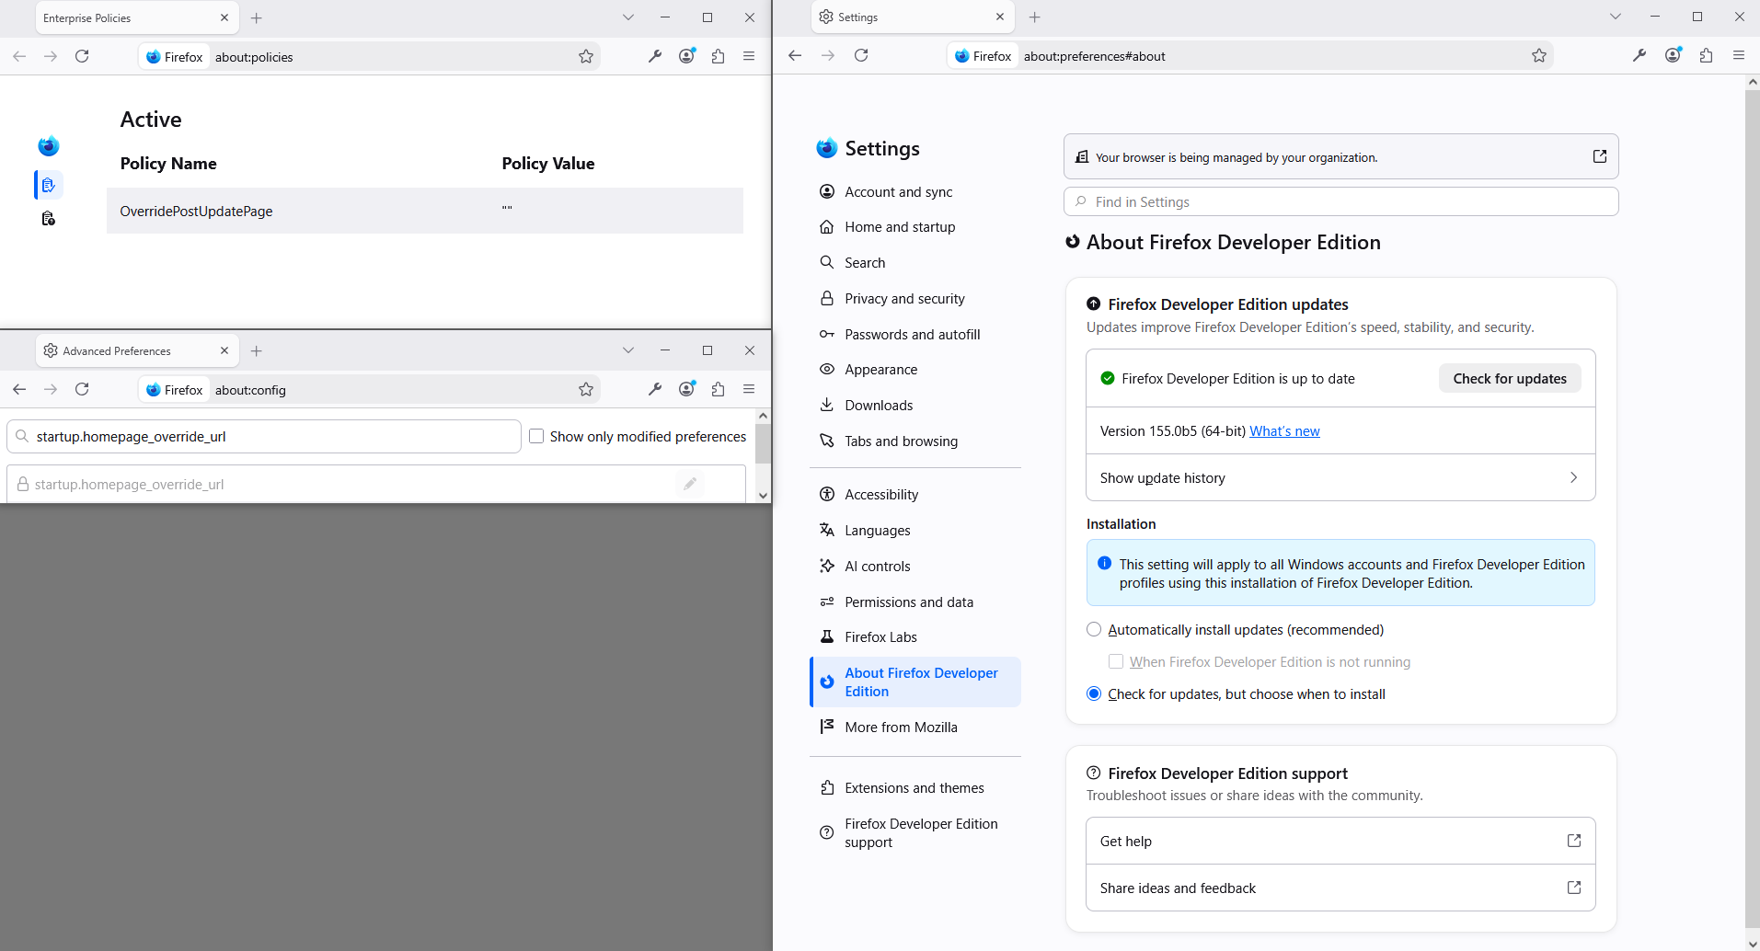
Task: Go back in the Enterprise Policies window
Action: (x=19, y=56)
